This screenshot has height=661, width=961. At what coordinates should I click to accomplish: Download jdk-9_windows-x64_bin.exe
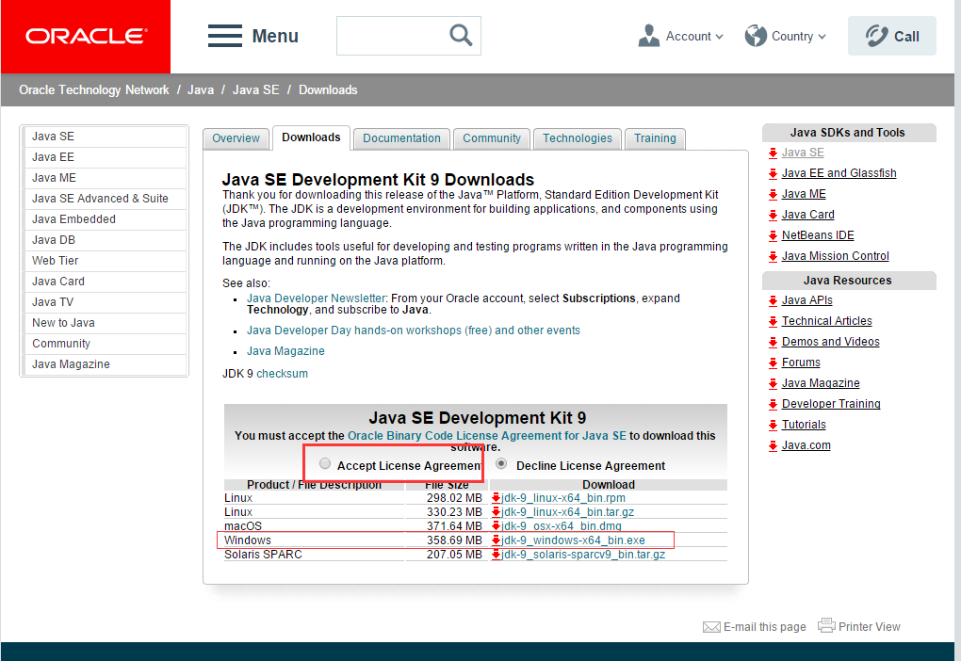(573, 540)
